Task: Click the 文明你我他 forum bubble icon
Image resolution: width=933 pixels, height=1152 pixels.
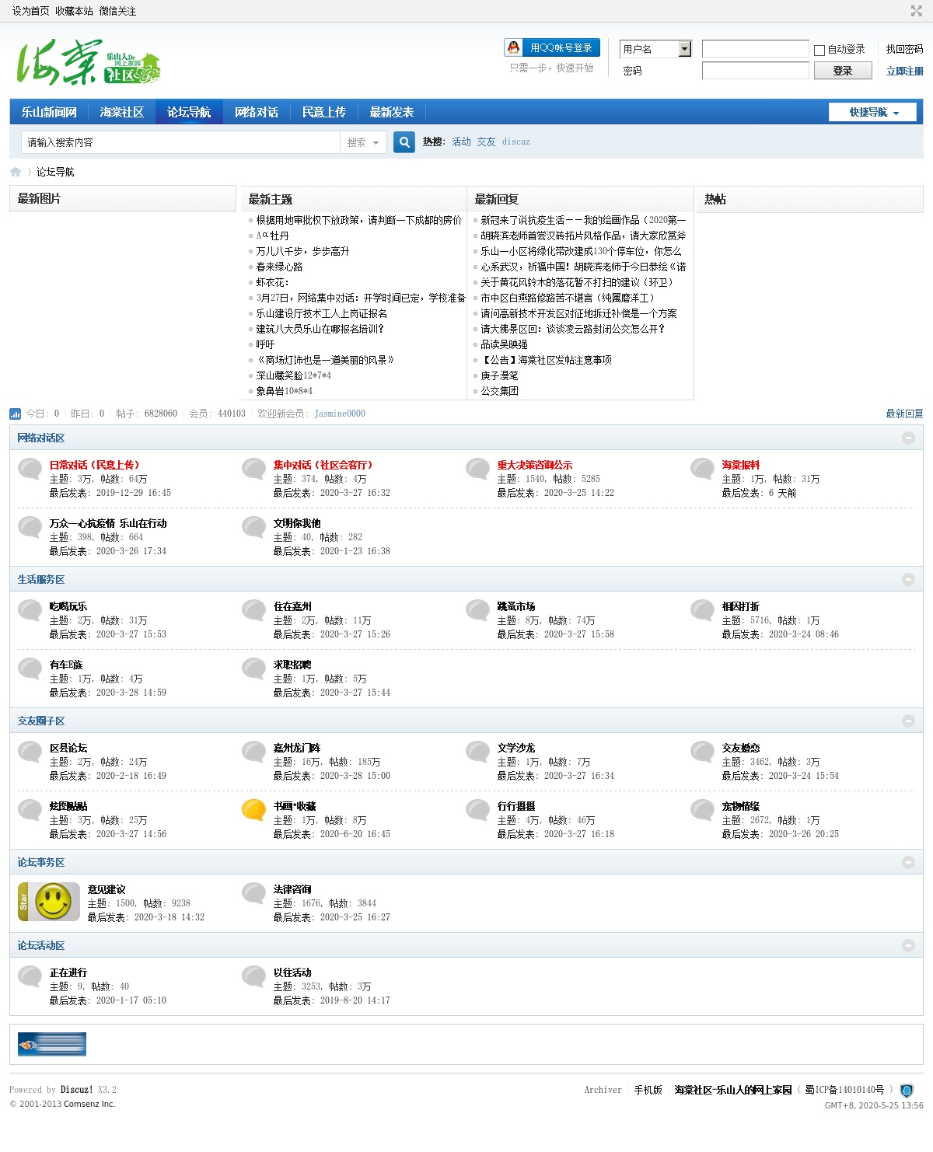Action: (254, 527)
